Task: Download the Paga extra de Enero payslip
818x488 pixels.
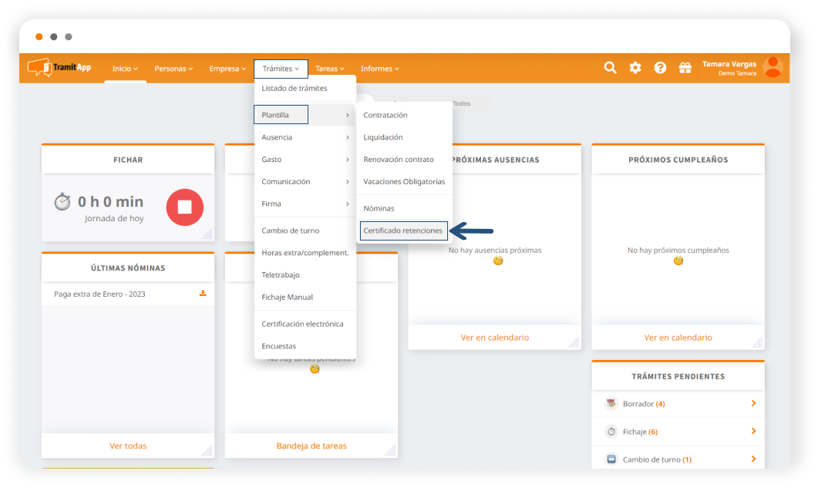Action: 203,294
